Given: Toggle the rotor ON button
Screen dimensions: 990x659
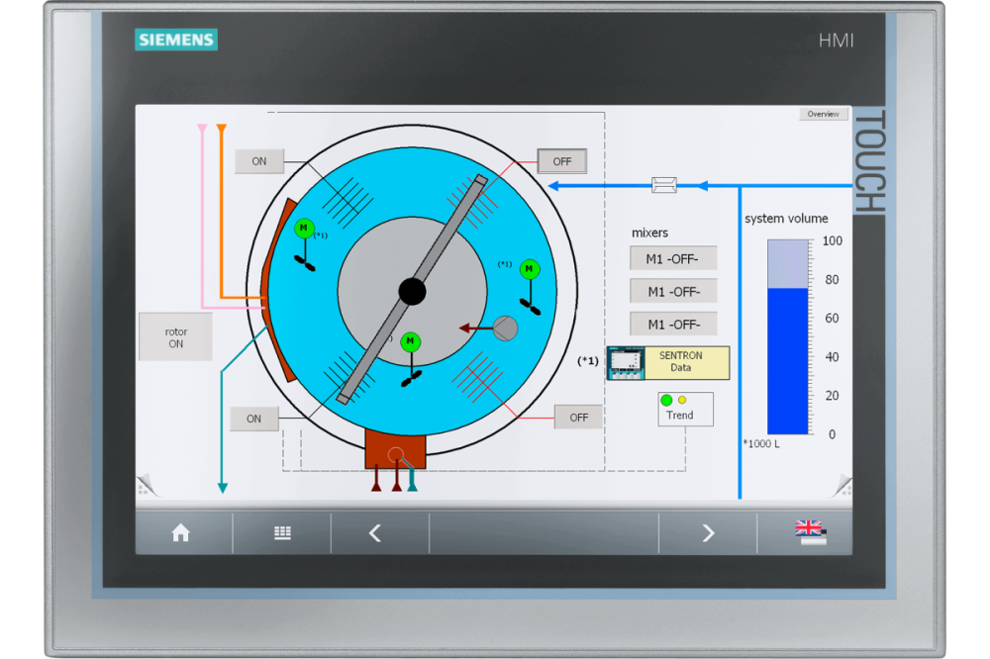Looking at the screenshot, I should (175, 337).
